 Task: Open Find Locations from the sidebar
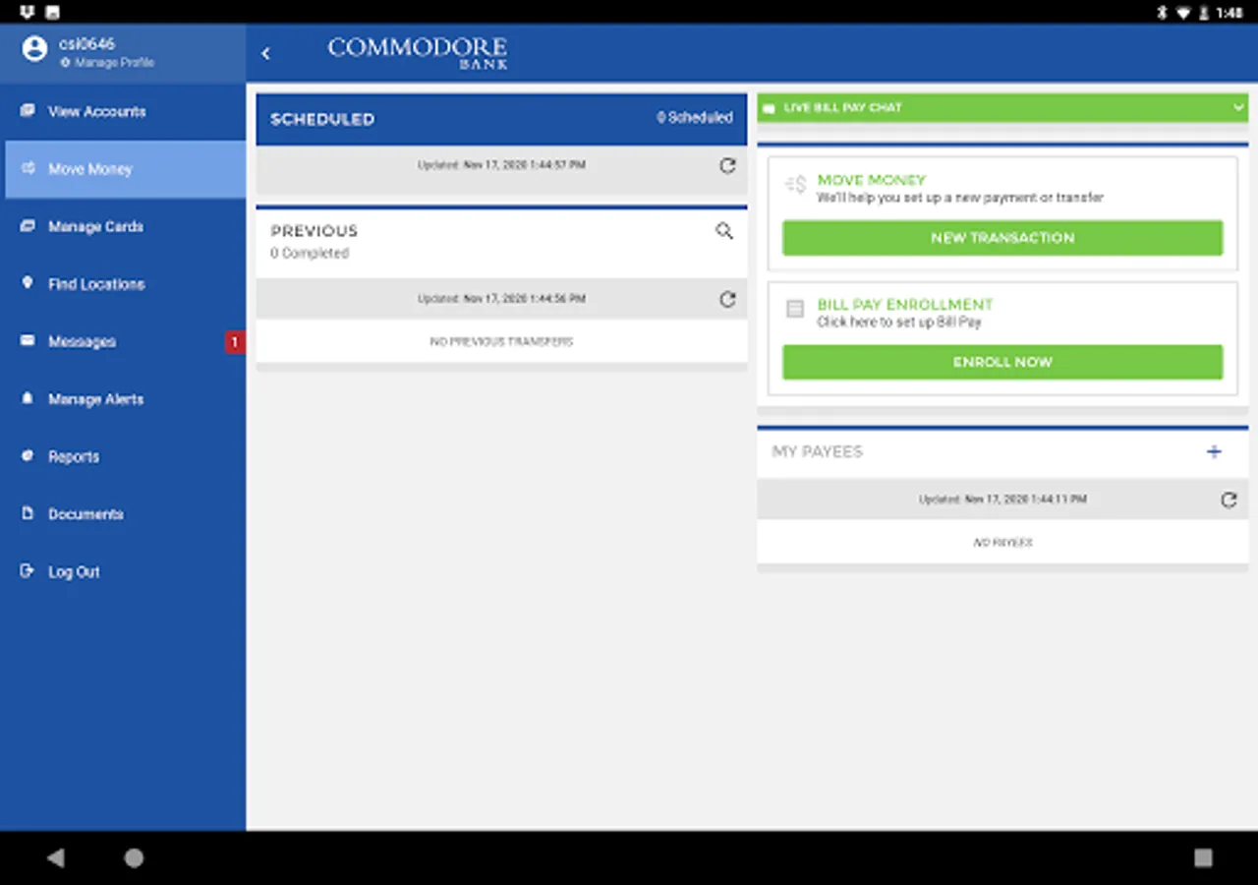tap(123, 284)
